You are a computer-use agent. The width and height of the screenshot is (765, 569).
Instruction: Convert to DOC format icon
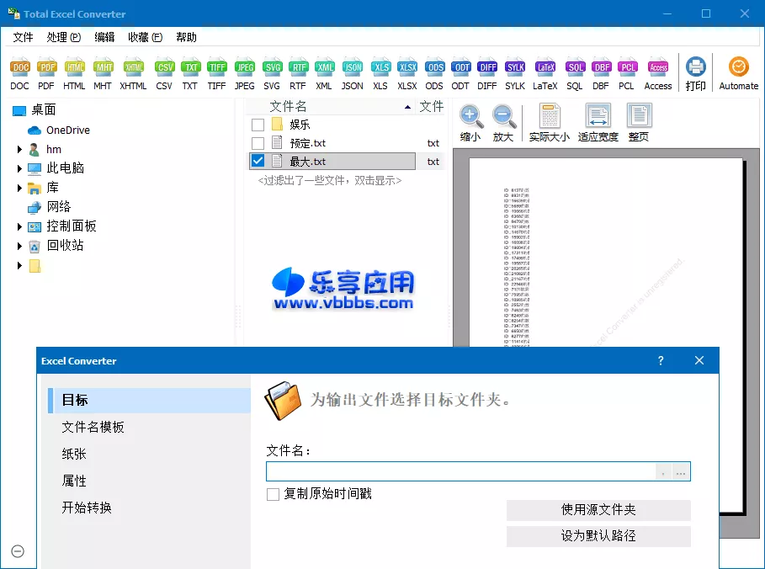point(20,67)
